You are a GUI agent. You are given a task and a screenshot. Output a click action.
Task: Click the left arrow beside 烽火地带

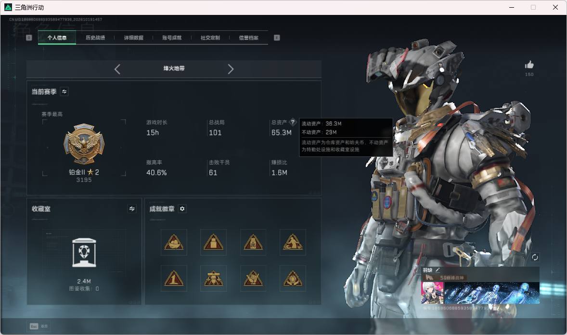coord(117,69)
